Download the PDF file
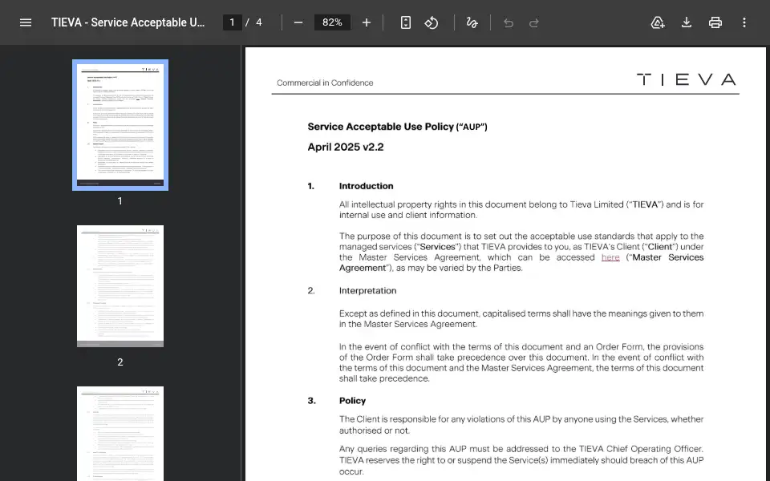The width and height of the screenshot is (770, 481). pyautogui.click(x=687, y=22)
